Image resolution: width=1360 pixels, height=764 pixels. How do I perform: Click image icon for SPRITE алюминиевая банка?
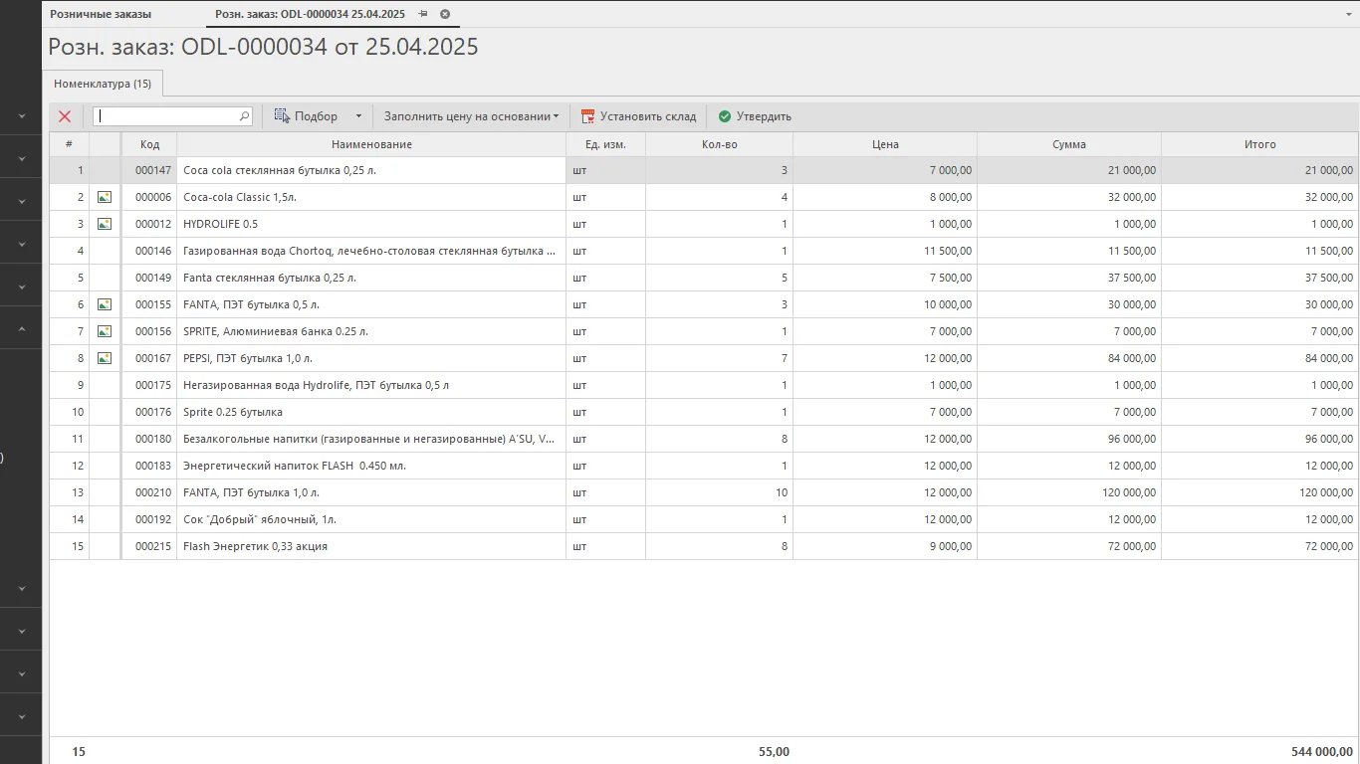click(105, 331)
